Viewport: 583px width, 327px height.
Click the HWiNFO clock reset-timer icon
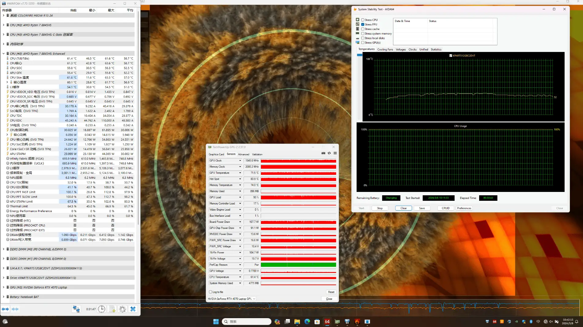tap(102, 309)
